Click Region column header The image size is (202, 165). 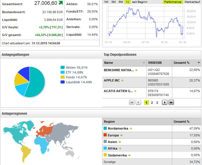[137, 122]
